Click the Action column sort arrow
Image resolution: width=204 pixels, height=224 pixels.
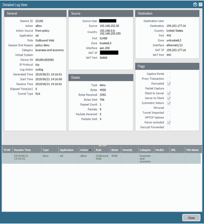[90, 150]
